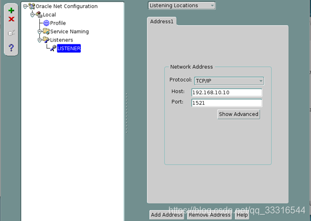Collapse the Listeners node toggle

(39, 40)
